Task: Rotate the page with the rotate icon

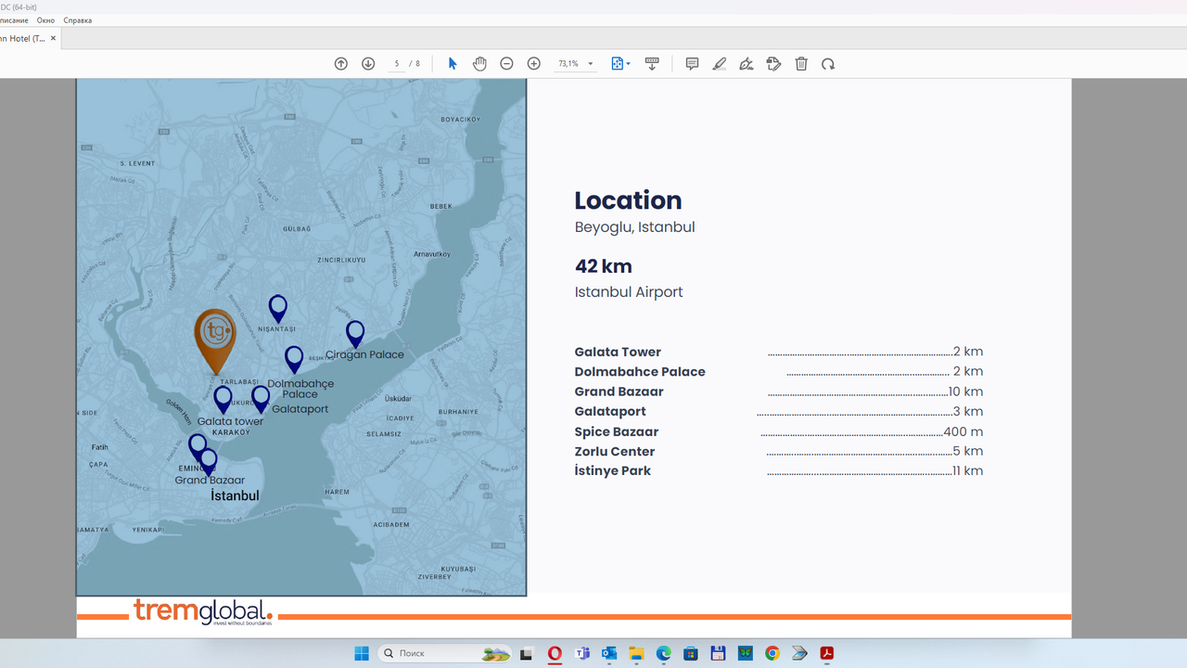Action: [x=828, y=64]
